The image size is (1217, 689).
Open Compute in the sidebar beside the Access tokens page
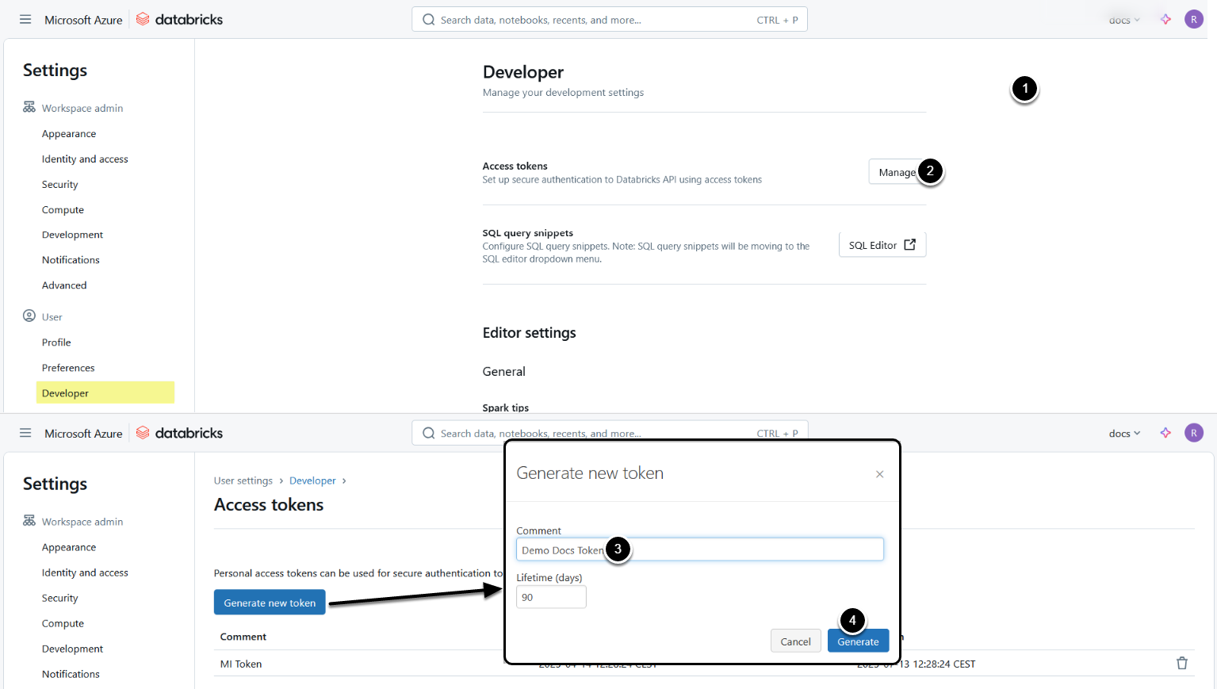(63, 623)
